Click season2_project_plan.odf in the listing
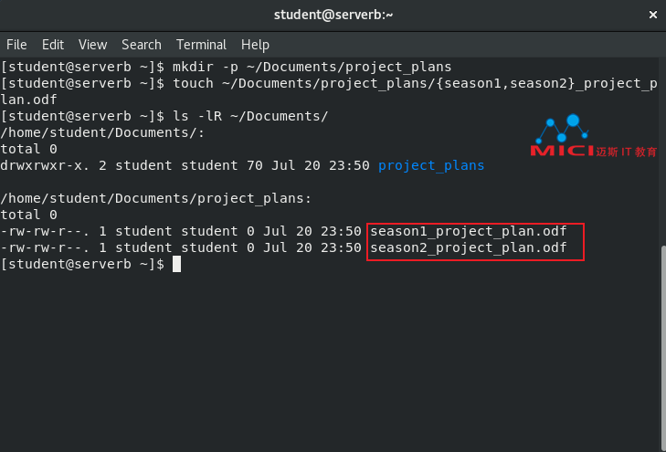The height and width of the screenshot is (452, 666). [469, 247]
